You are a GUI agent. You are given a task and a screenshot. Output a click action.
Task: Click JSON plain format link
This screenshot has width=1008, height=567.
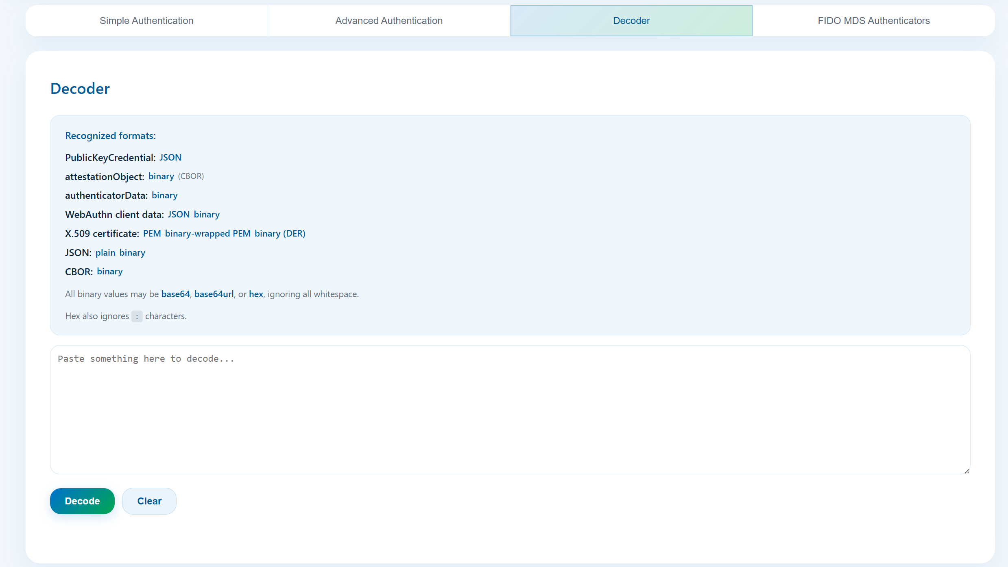click(105, 253)
